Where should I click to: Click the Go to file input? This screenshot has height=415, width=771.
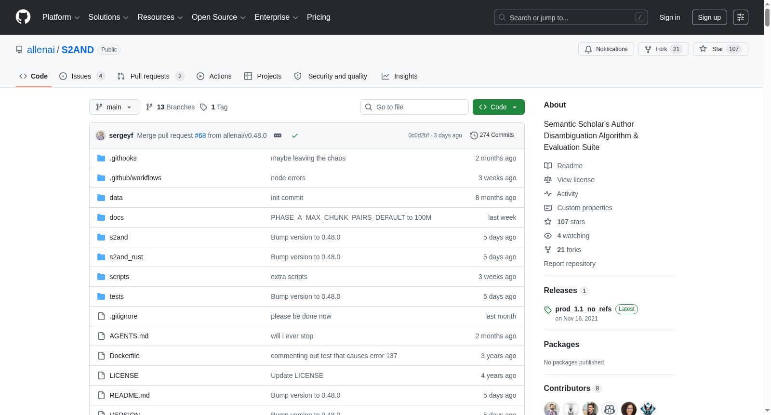click(414, 107)
